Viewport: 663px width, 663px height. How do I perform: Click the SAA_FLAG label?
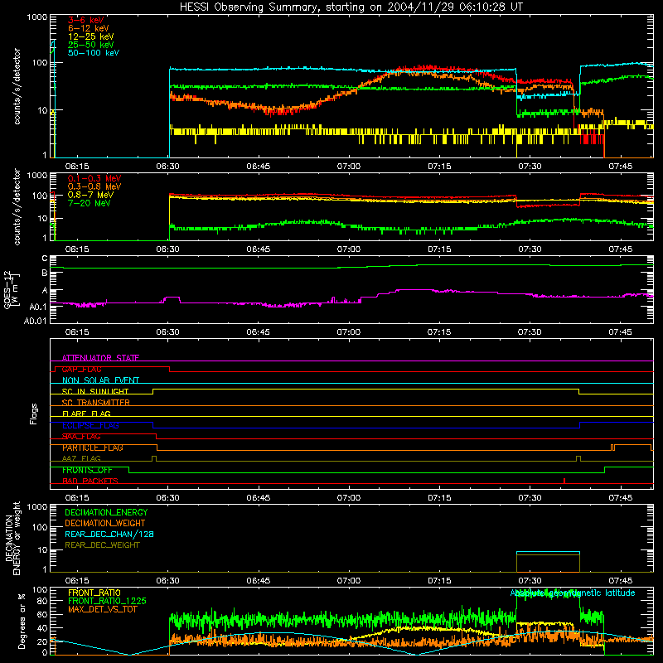click(x=81, y=437)
